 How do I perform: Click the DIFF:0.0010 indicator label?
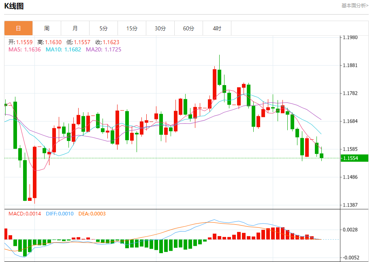click(x=60, y=214)
